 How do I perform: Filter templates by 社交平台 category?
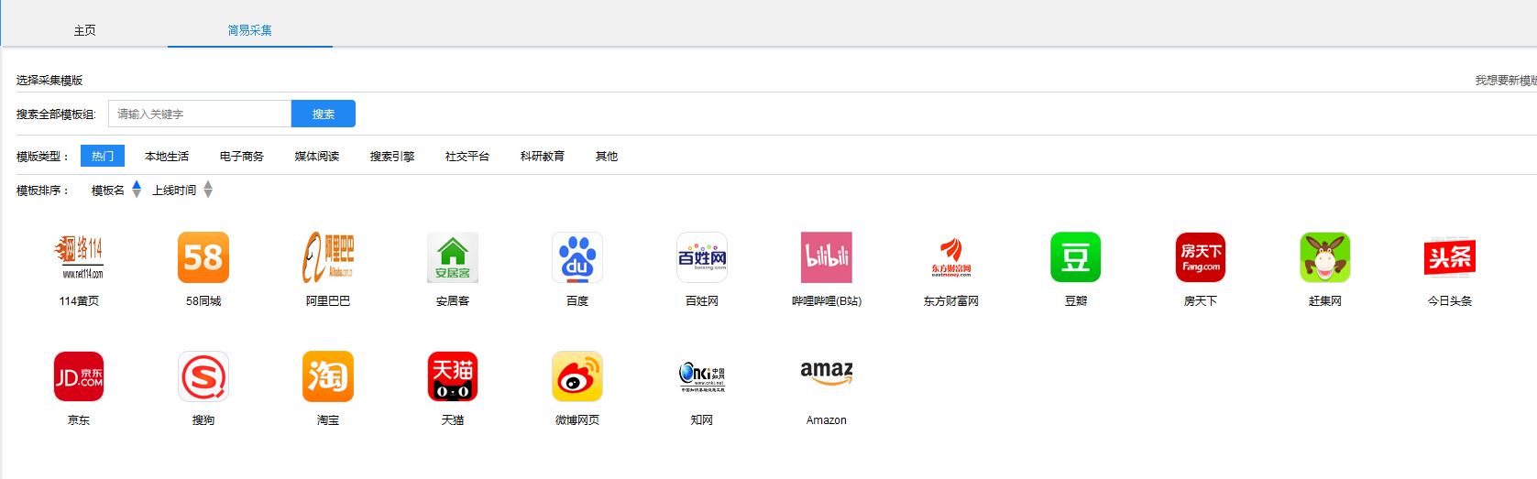(x=467, y=156)
